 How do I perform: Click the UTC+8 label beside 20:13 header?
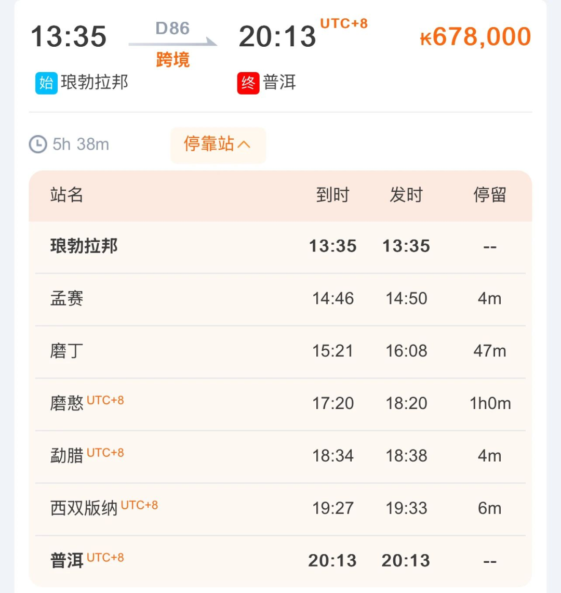point(344,23)
